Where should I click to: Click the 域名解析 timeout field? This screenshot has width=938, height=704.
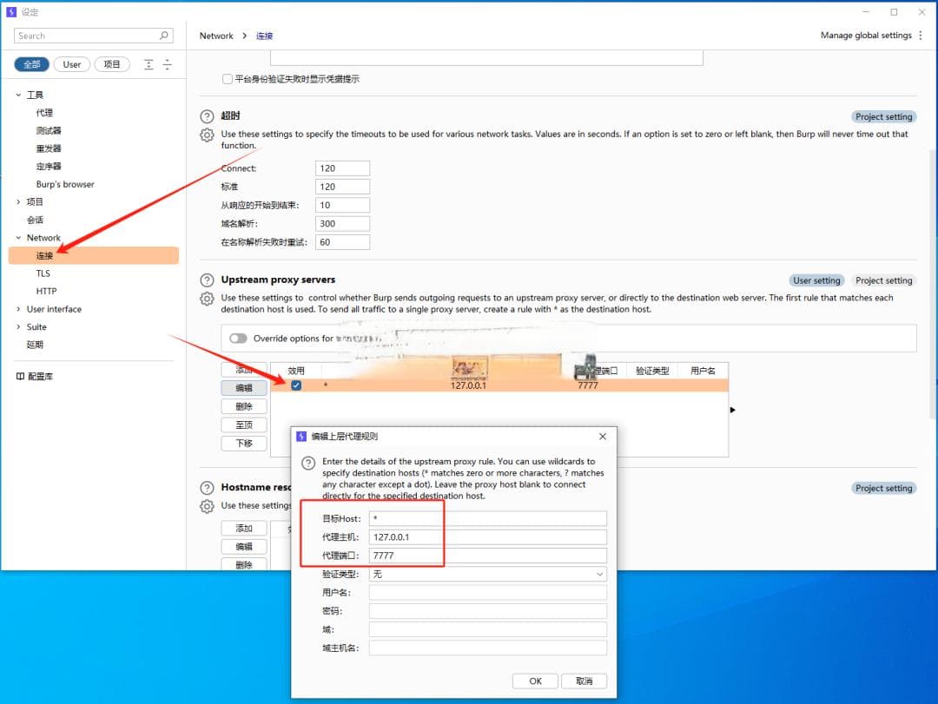[x=343, y=224]
